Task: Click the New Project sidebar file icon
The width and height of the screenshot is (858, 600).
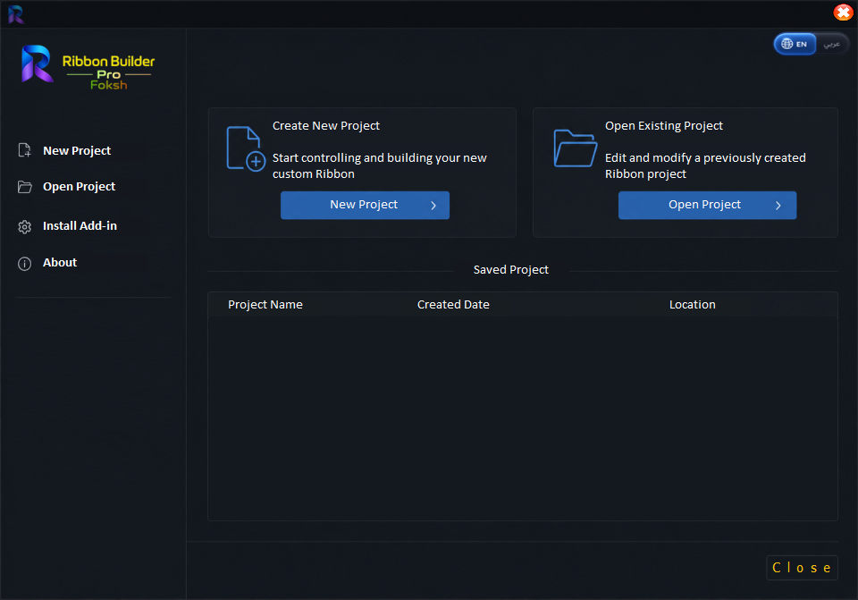Action: click(x=25, y=150)
